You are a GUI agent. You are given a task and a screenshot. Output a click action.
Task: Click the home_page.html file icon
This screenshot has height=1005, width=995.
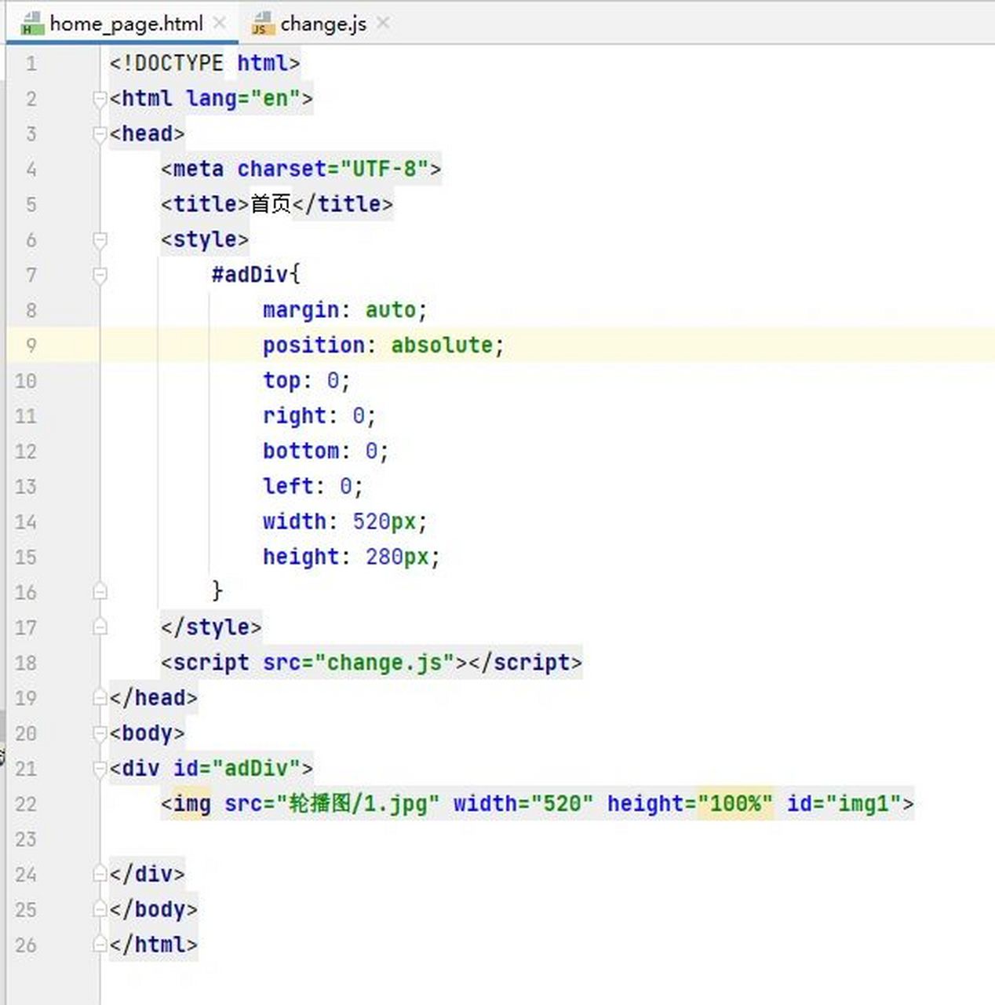tap(31, 24)
